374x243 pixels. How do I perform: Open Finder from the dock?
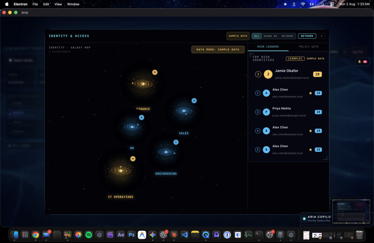14,235
